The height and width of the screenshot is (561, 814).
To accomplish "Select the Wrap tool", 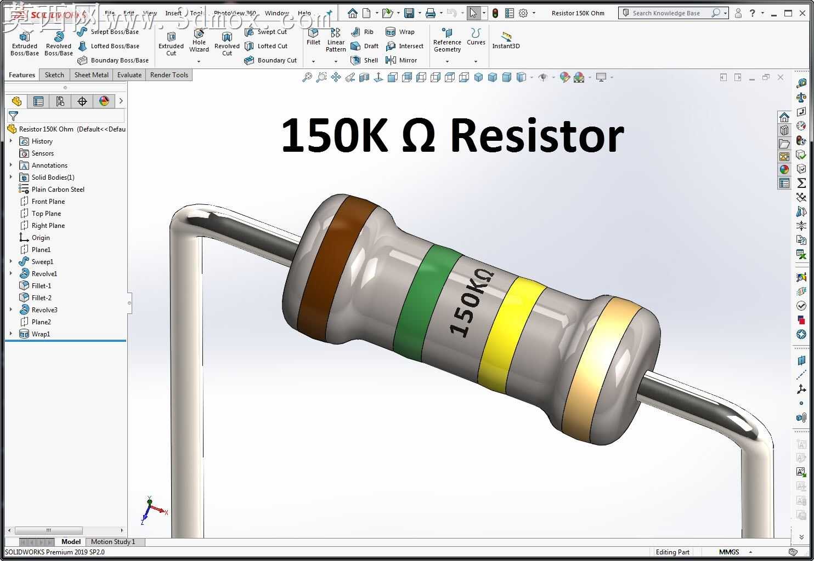I will 400,32.
